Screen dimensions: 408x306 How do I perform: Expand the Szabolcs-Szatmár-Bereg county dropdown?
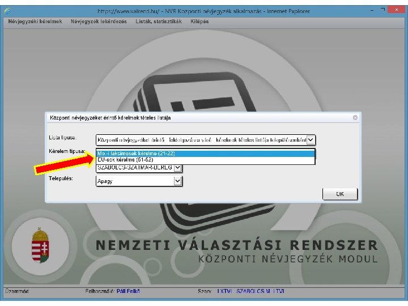coord(177,168)
